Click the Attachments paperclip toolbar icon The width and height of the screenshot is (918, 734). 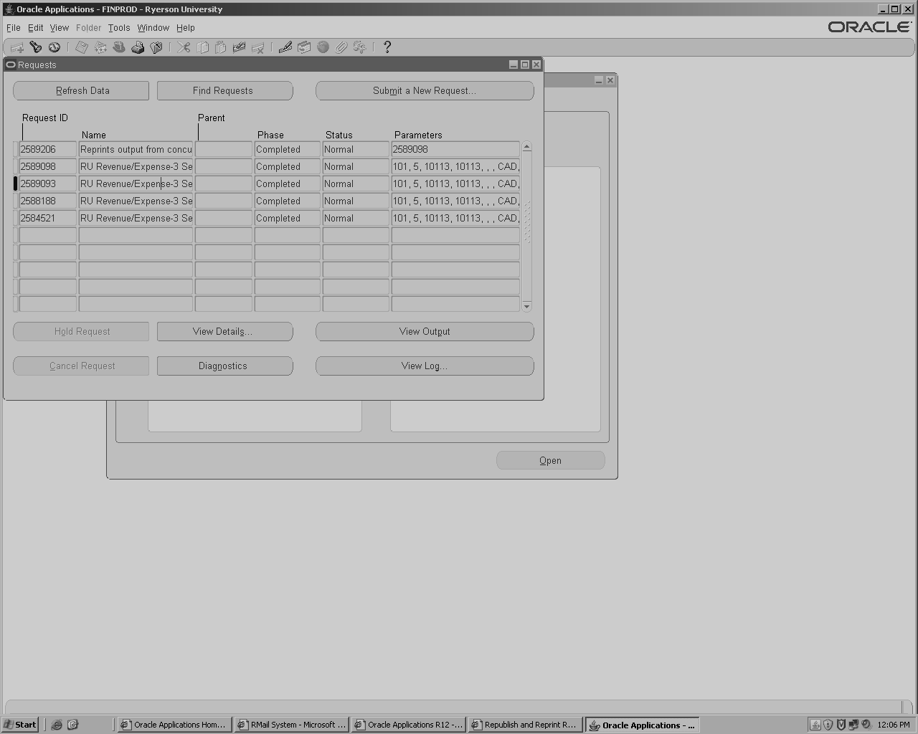point(341,47)
